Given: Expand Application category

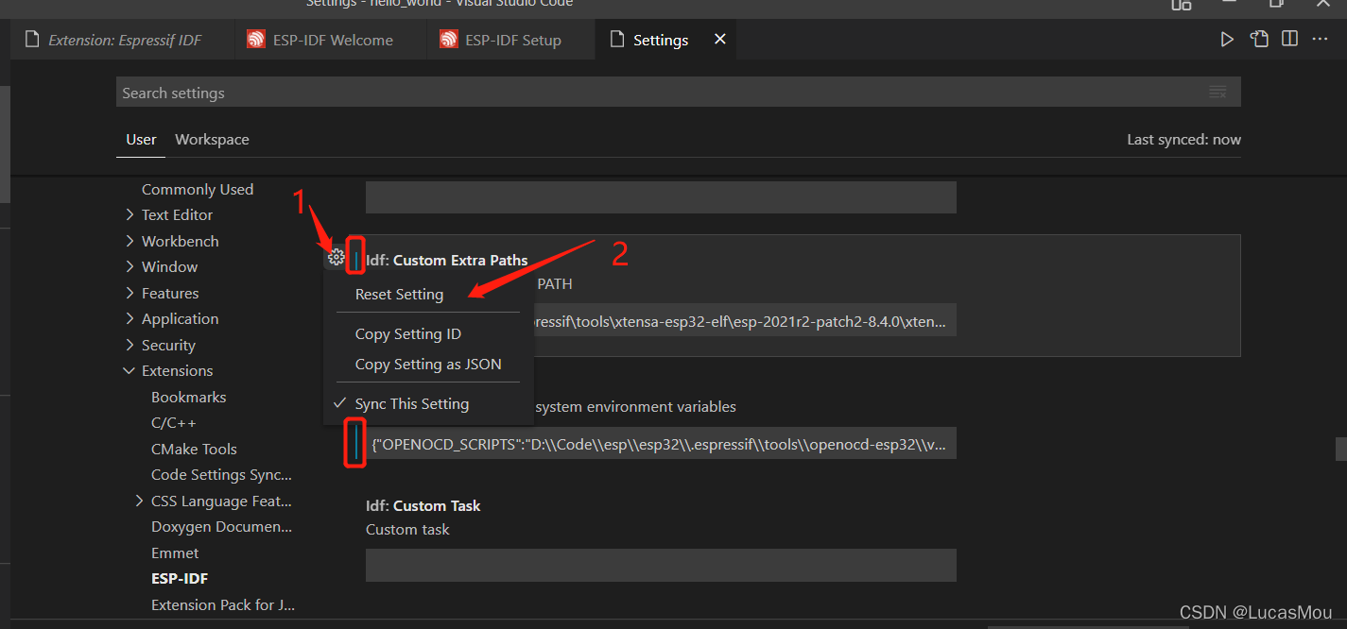Looking at the screenshot, I should [130, 319].
